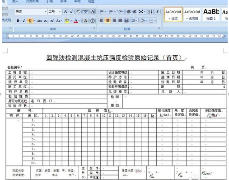Click the Line Spacing icon
Screen dimensions: 229x180
pyautogui.click(x=133, y=20)
